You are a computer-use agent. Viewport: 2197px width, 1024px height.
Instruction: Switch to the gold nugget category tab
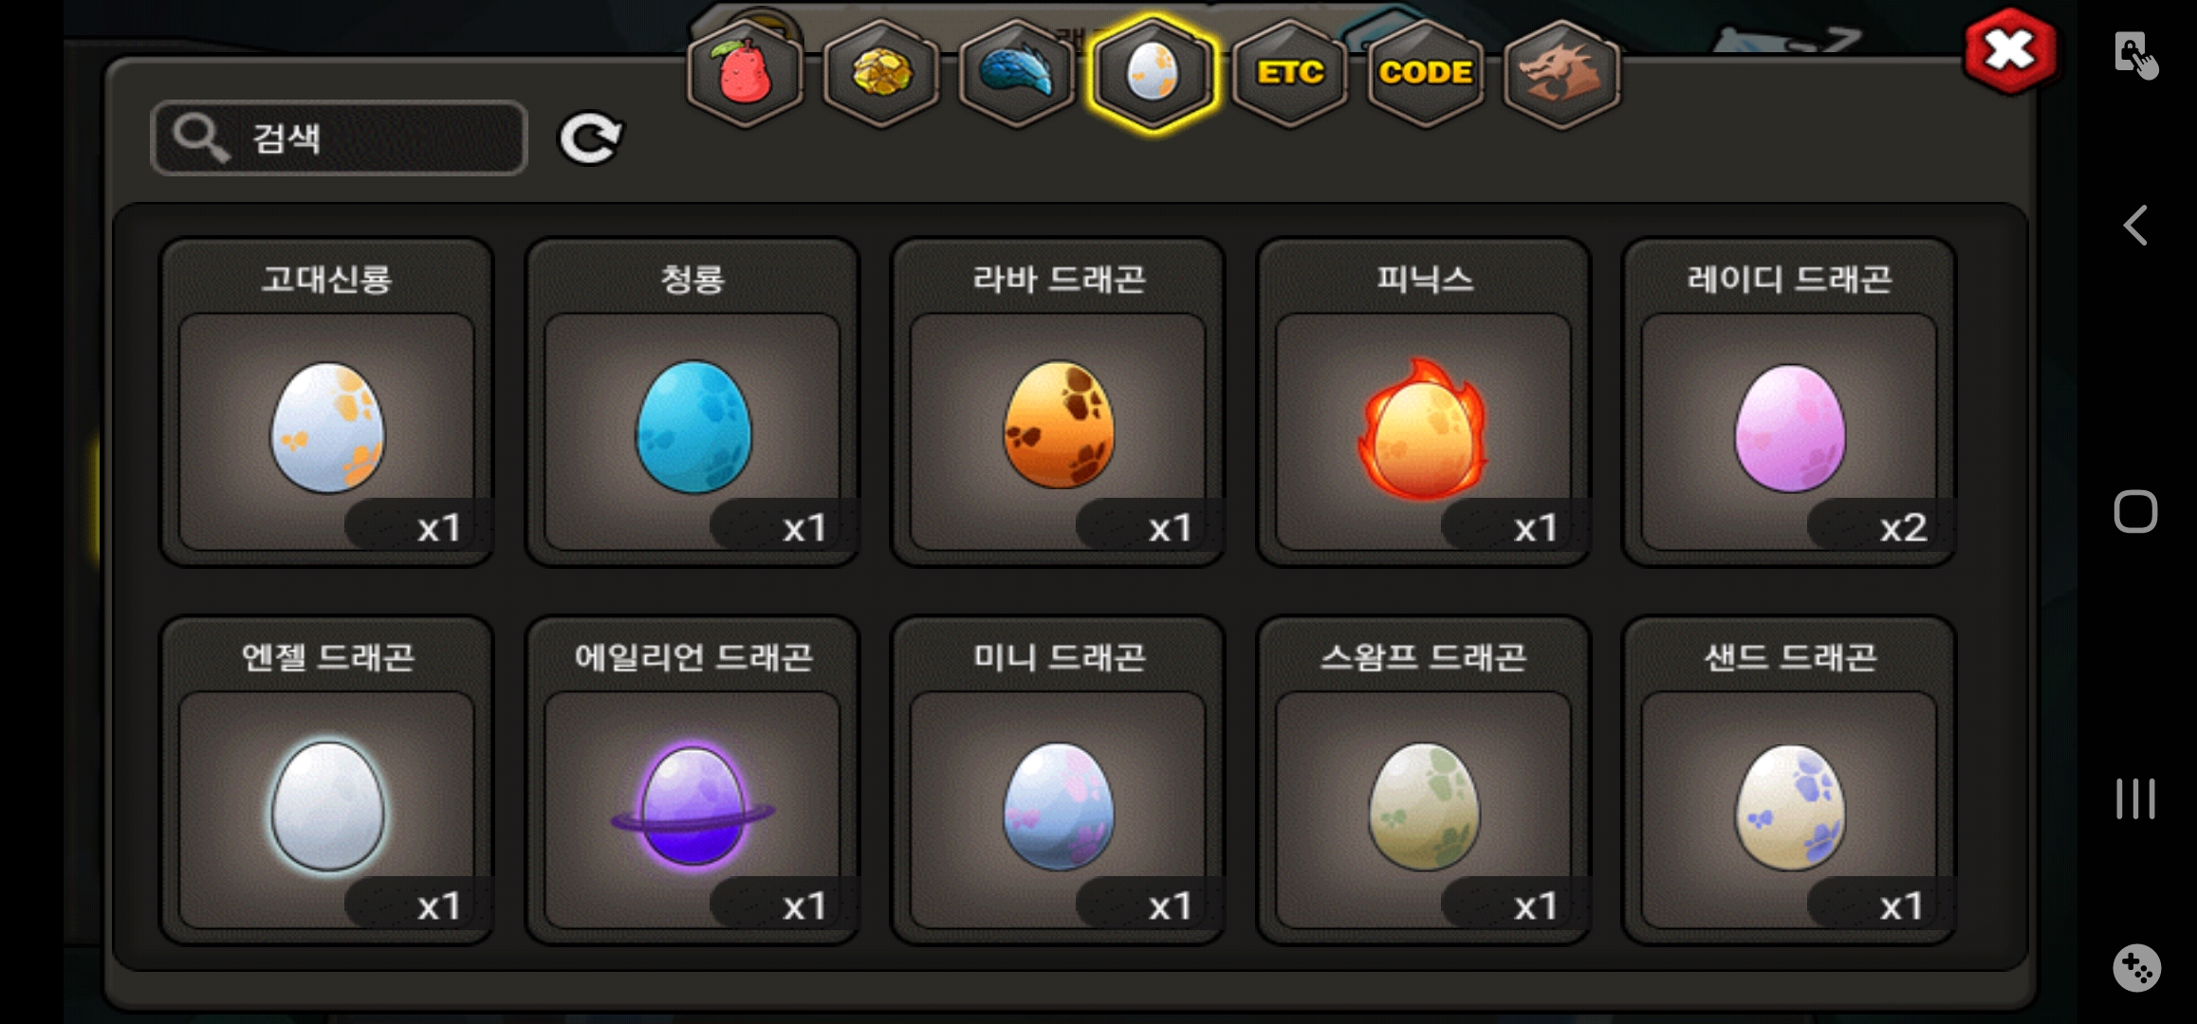881,73
